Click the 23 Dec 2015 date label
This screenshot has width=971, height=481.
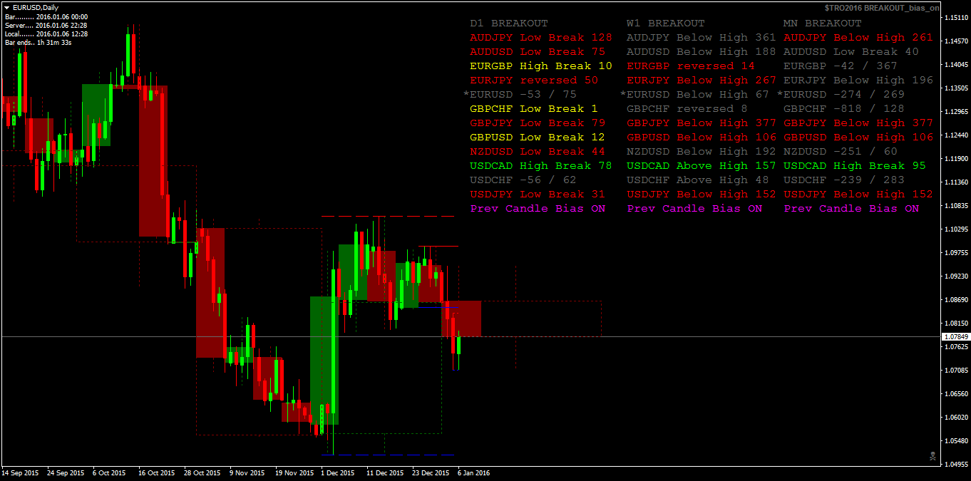pos(429,472)
